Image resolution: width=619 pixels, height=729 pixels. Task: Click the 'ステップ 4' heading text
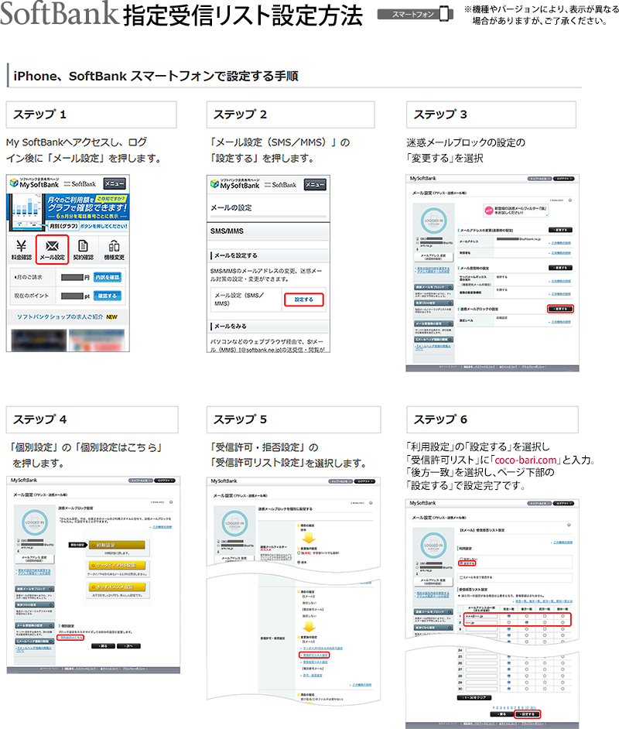[x=40, y=419]
